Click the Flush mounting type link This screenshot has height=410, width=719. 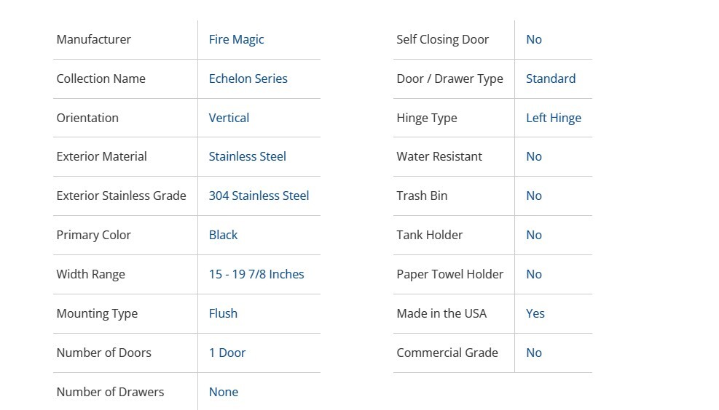[223, 313]
